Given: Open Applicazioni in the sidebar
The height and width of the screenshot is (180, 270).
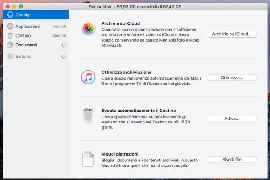Looking at the screenshot, I should [x=36, y=27].
